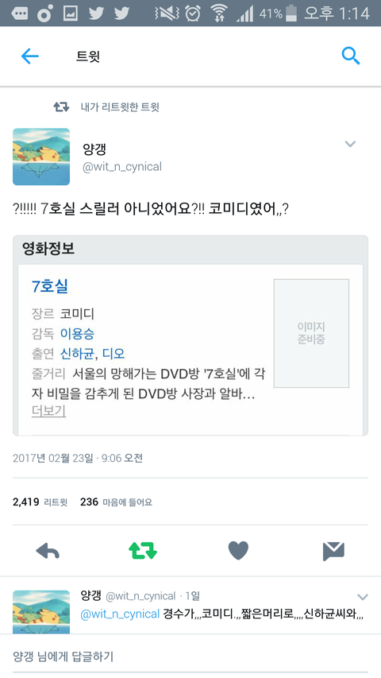View the 2,419 리트윗 list
381x678 pixels.
pyautogui.click(x=40, y=502)
